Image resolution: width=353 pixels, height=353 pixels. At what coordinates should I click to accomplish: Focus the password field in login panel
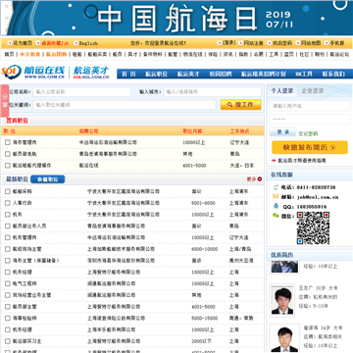click(310, 120)
